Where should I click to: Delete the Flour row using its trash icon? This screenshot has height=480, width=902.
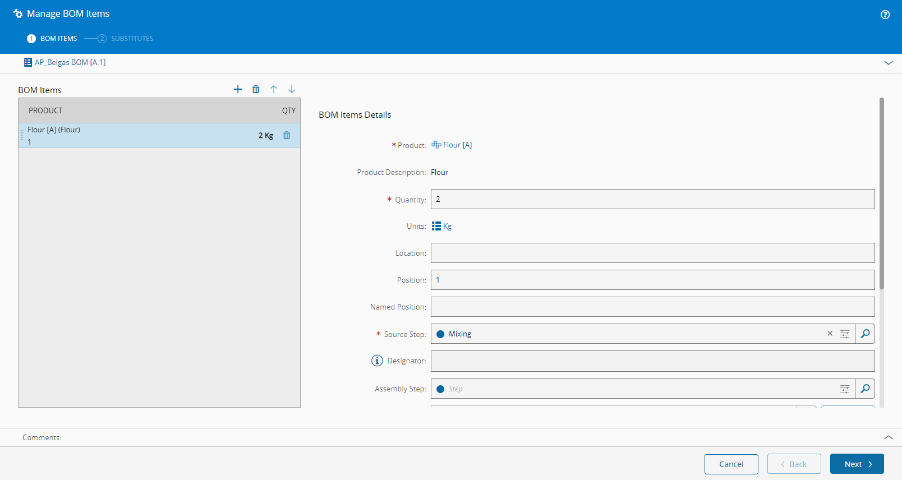(x=287, y=135)
